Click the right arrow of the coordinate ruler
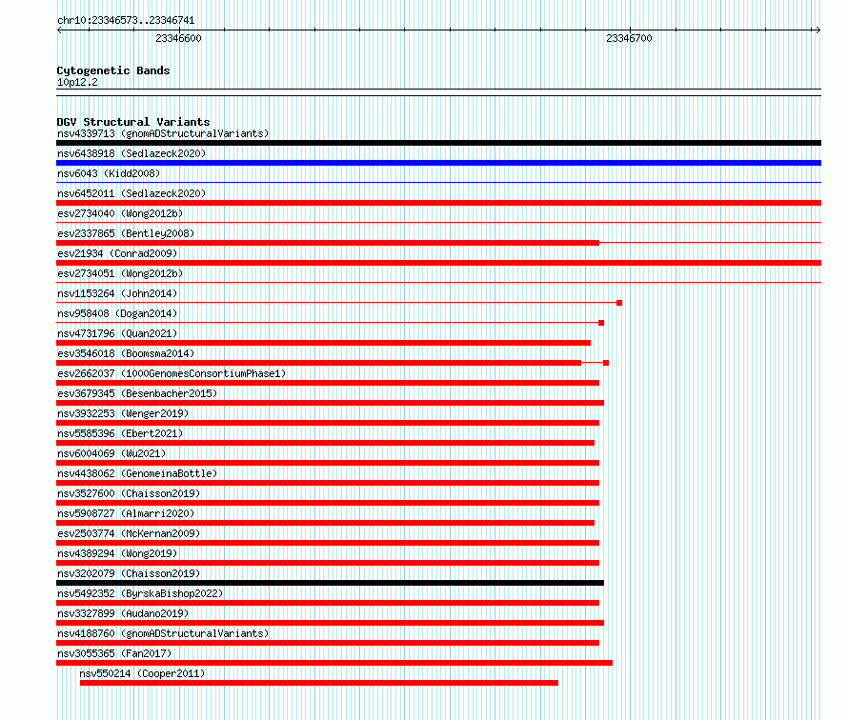848x720 pixels. (x=818, y=30)
